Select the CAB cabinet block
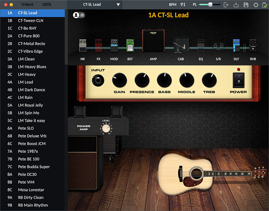 pos(181,46)
